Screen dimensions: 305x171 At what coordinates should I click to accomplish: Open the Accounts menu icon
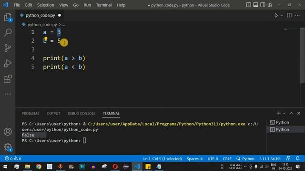click(x=8, y=132)
